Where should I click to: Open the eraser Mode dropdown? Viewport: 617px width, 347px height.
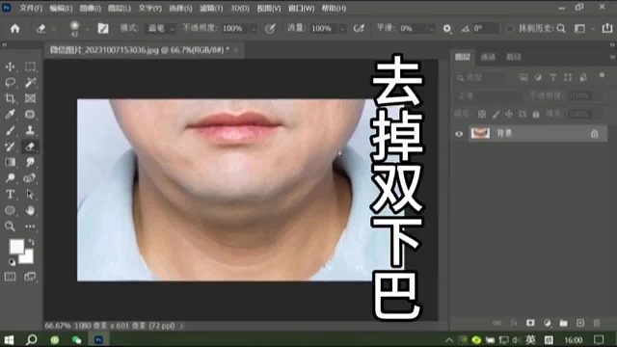point(161,28)
